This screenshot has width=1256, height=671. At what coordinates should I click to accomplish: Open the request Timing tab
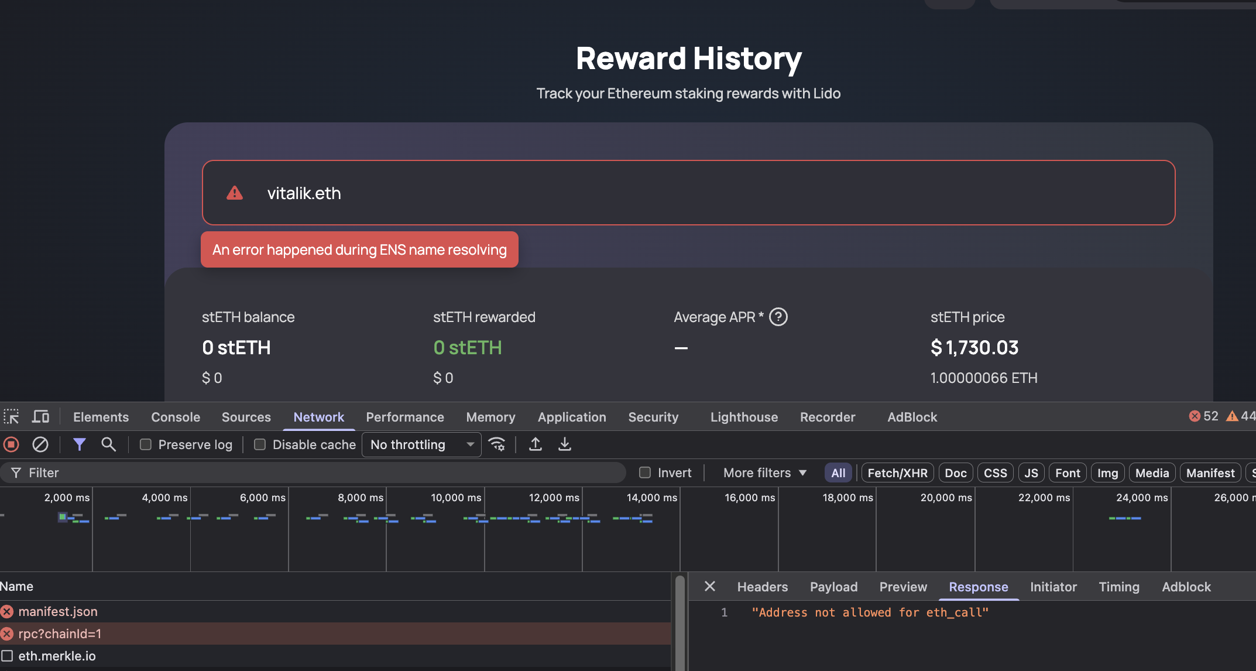coord(1119,587)
